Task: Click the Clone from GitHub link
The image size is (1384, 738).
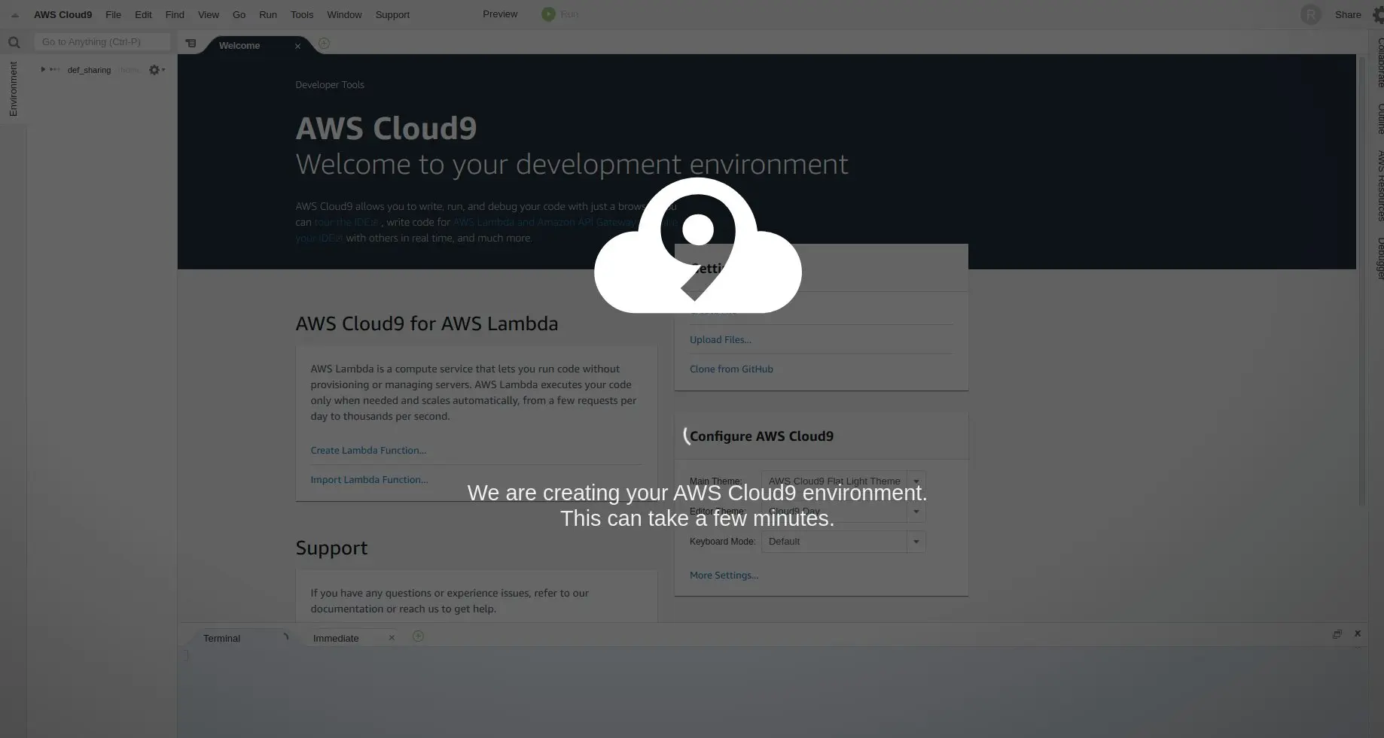Action: [731, 369]
